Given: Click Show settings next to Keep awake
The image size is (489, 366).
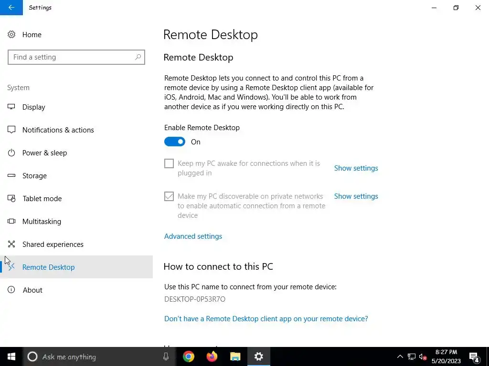Looking at the screenshot, I should click(x=356, y=168).
